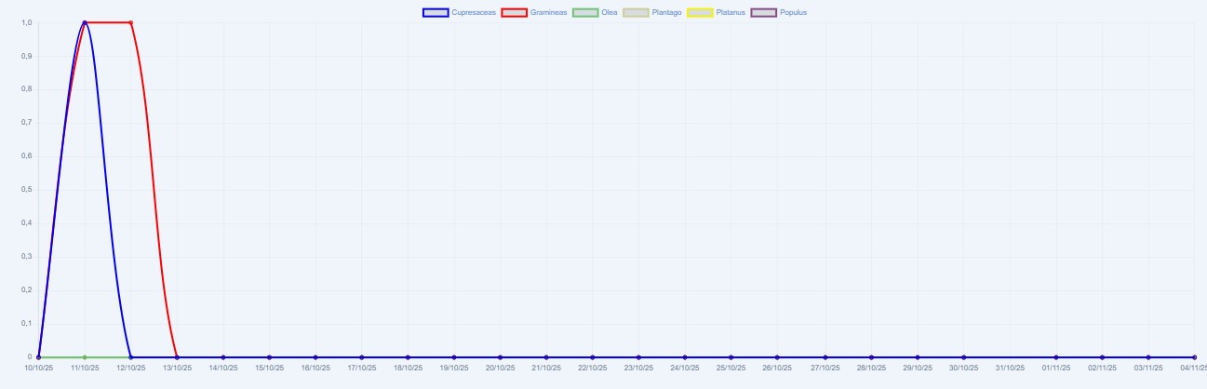Select the baseline data point at 20/10/25
1207x389 pixels.
(x=501, y=357)
